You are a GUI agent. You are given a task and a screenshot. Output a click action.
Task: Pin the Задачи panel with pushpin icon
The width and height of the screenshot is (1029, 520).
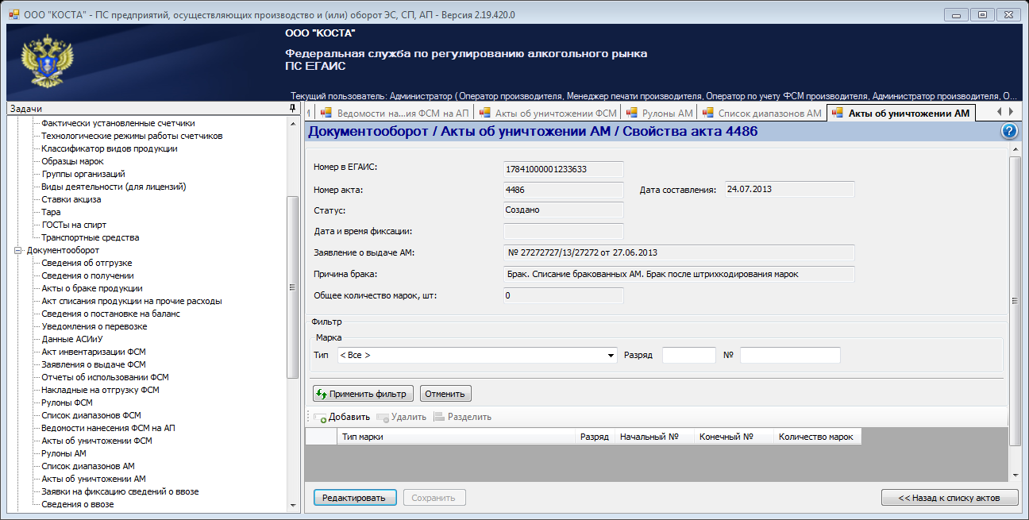pyautogui.click(x=292, y=109)
